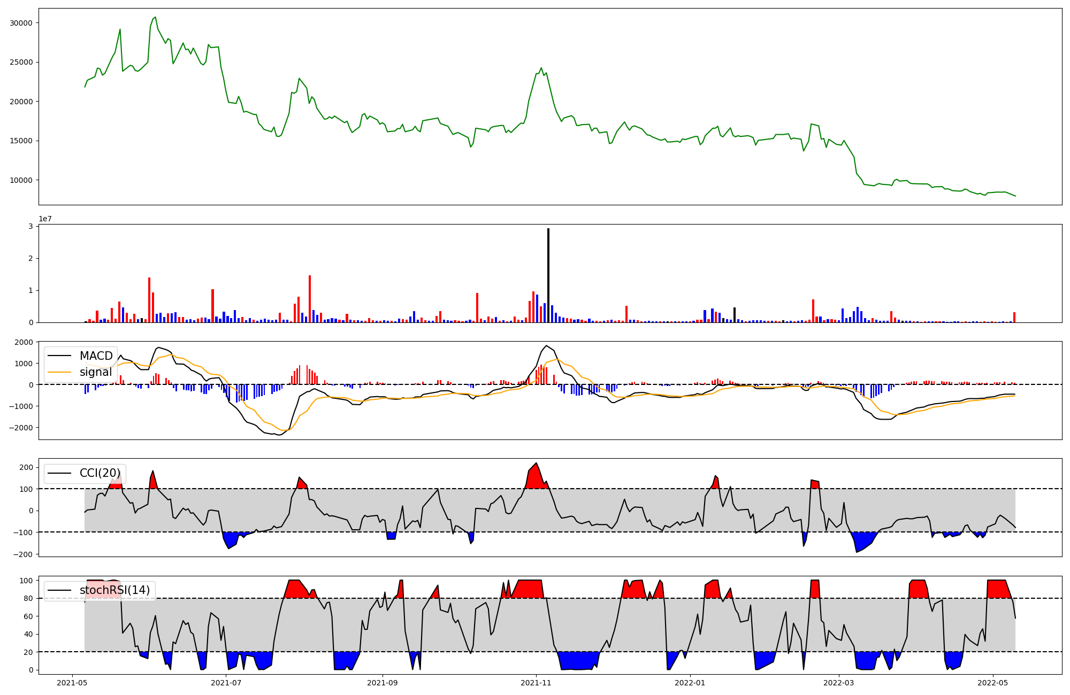
Task: Click the last red volume bar at right
Action: (1014, 317)
